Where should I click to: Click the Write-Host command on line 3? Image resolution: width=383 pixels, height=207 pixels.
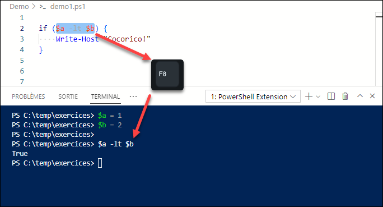(77, 39)
